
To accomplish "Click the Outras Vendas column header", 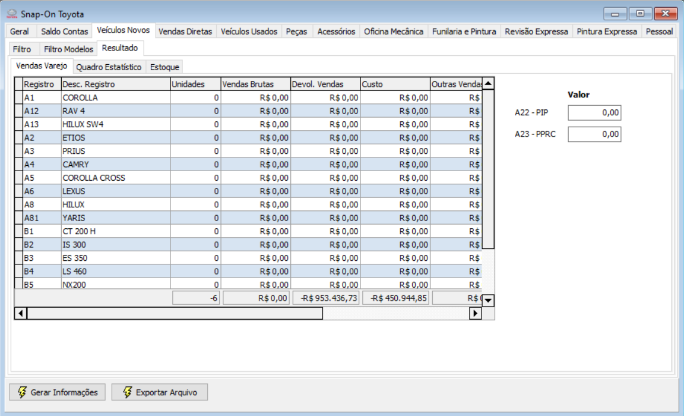I will (456, 84).
